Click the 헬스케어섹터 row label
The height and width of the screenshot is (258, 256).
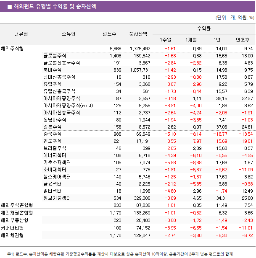(x=57, y=177)
